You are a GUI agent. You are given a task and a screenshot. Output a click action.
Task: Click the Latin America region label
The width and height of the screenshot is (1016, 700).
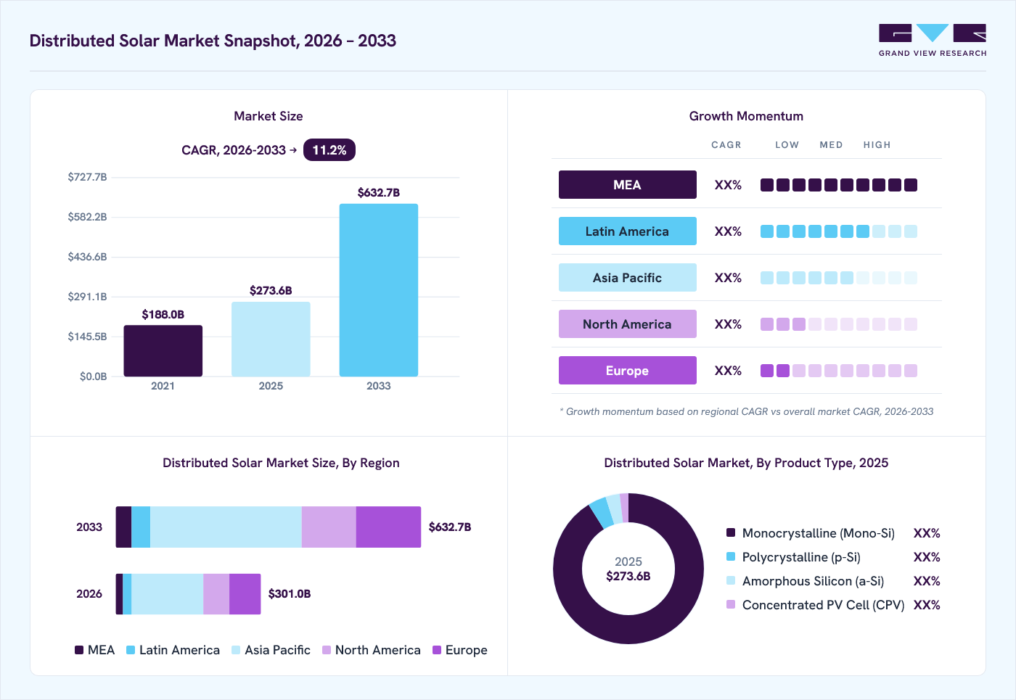[x=628, y=231]
